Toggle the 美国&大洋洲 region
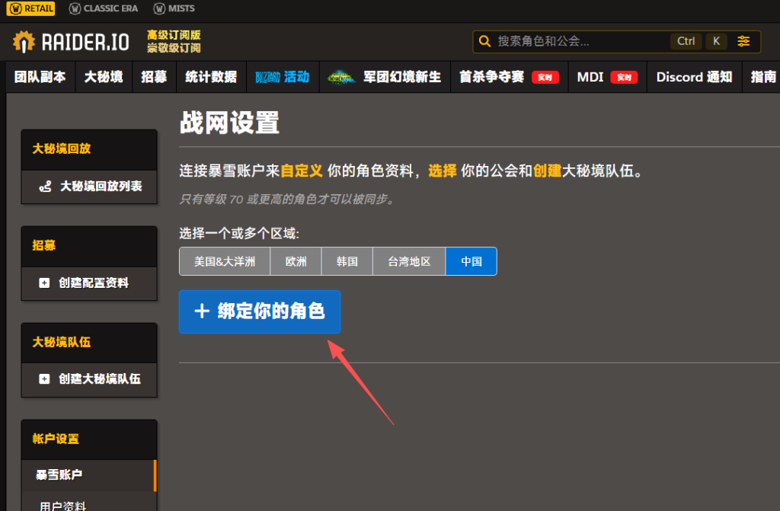780x511 pixels. click(225, 261)
